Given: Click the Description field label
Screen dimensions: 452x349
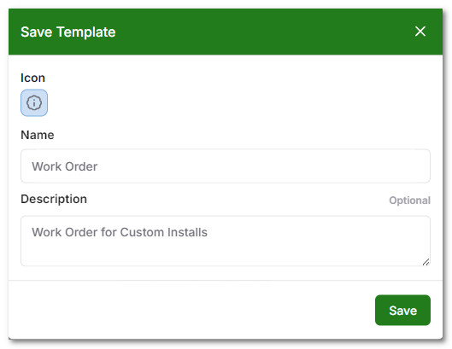Looking at the screenshot, I should [54, 199].
